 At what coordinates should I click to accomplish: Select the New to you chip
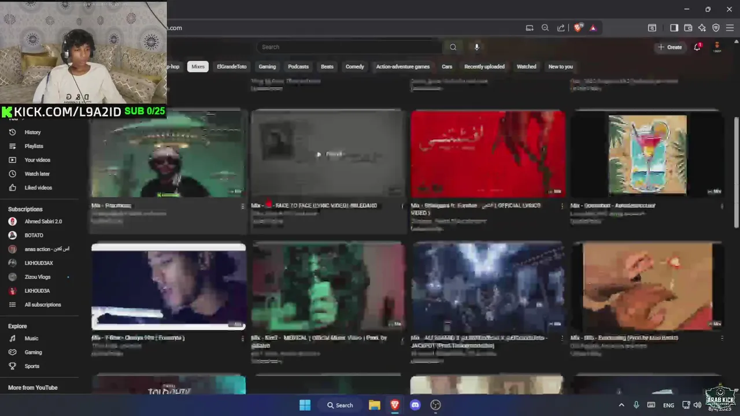pos(561,66)
